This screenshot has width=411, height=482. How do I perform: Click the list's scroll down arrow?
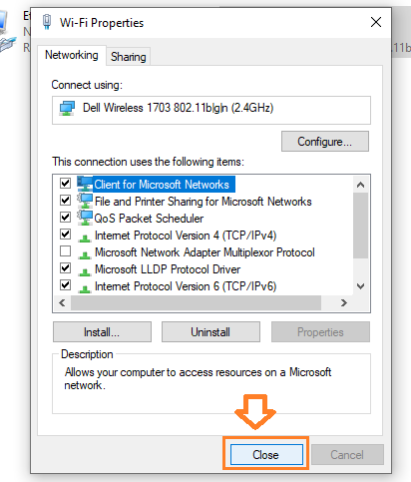360,286
